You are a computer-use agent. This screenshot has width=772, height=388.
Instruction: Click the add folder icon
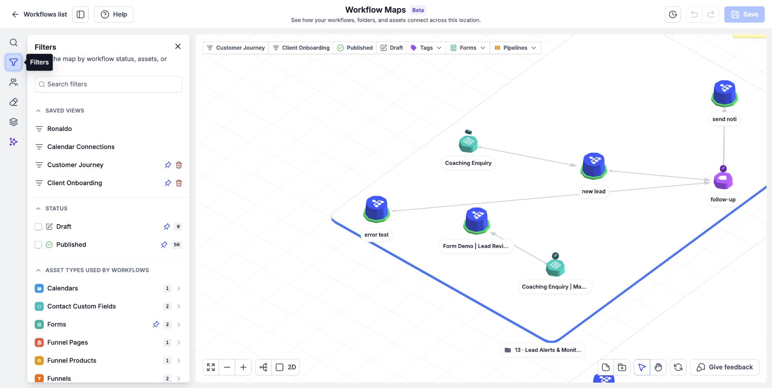tap(622, 367)
